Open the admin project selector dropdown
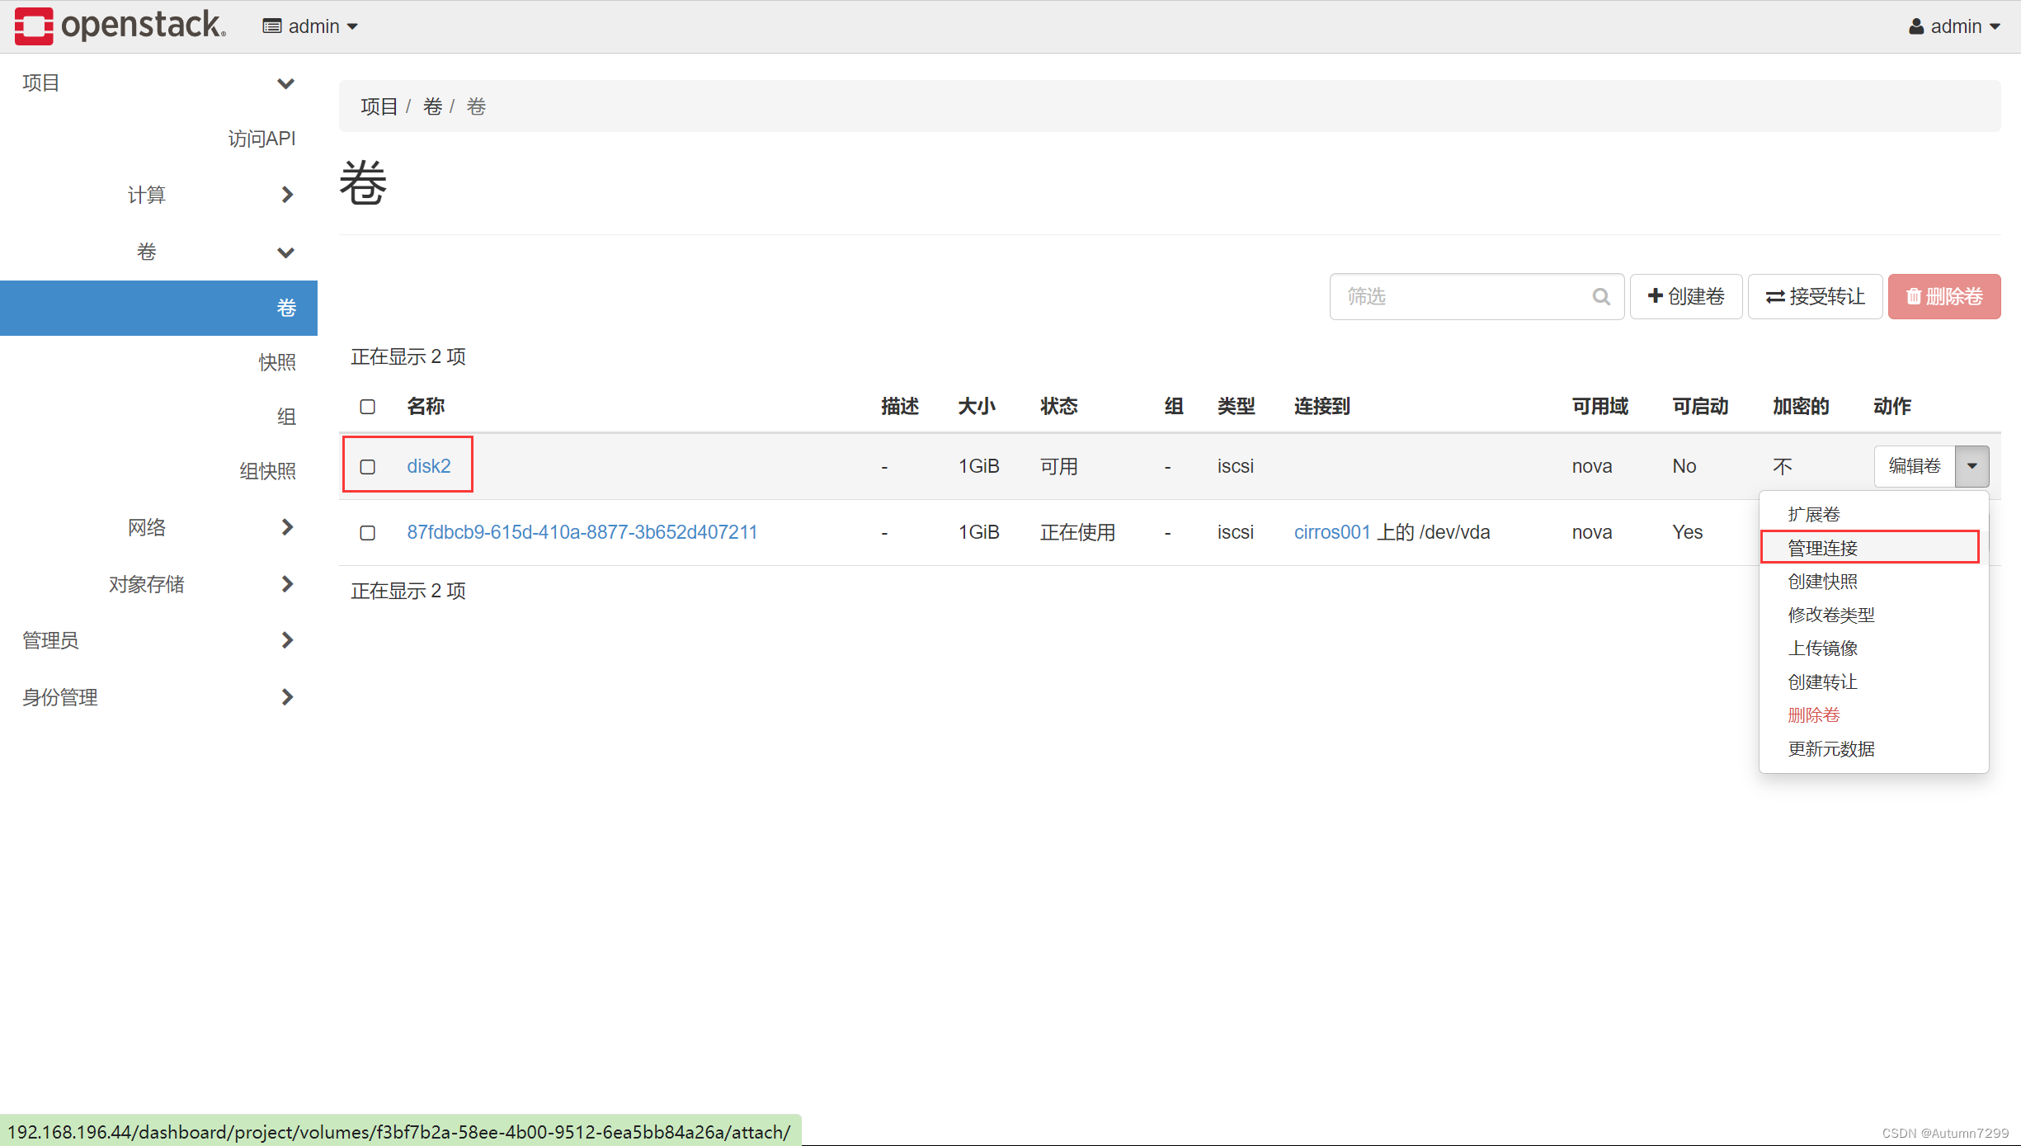The width and height of the screenshot is (2021, 1146). (310, 26)
